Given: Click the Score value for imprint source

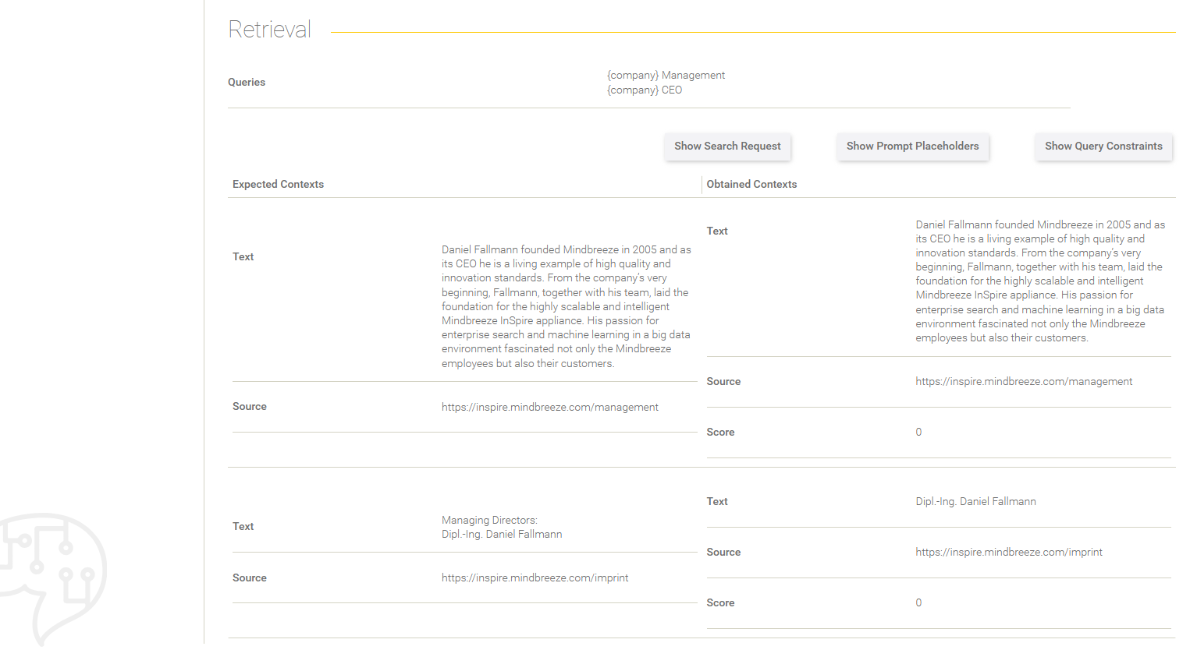Looking at the screenshot, I should tap(918, 603).
